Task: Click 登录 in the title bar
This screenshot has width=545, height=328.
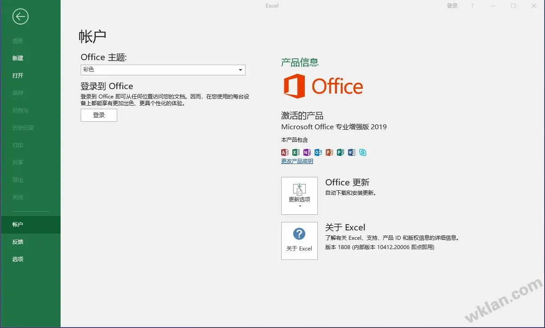Action: coord(452,6)
